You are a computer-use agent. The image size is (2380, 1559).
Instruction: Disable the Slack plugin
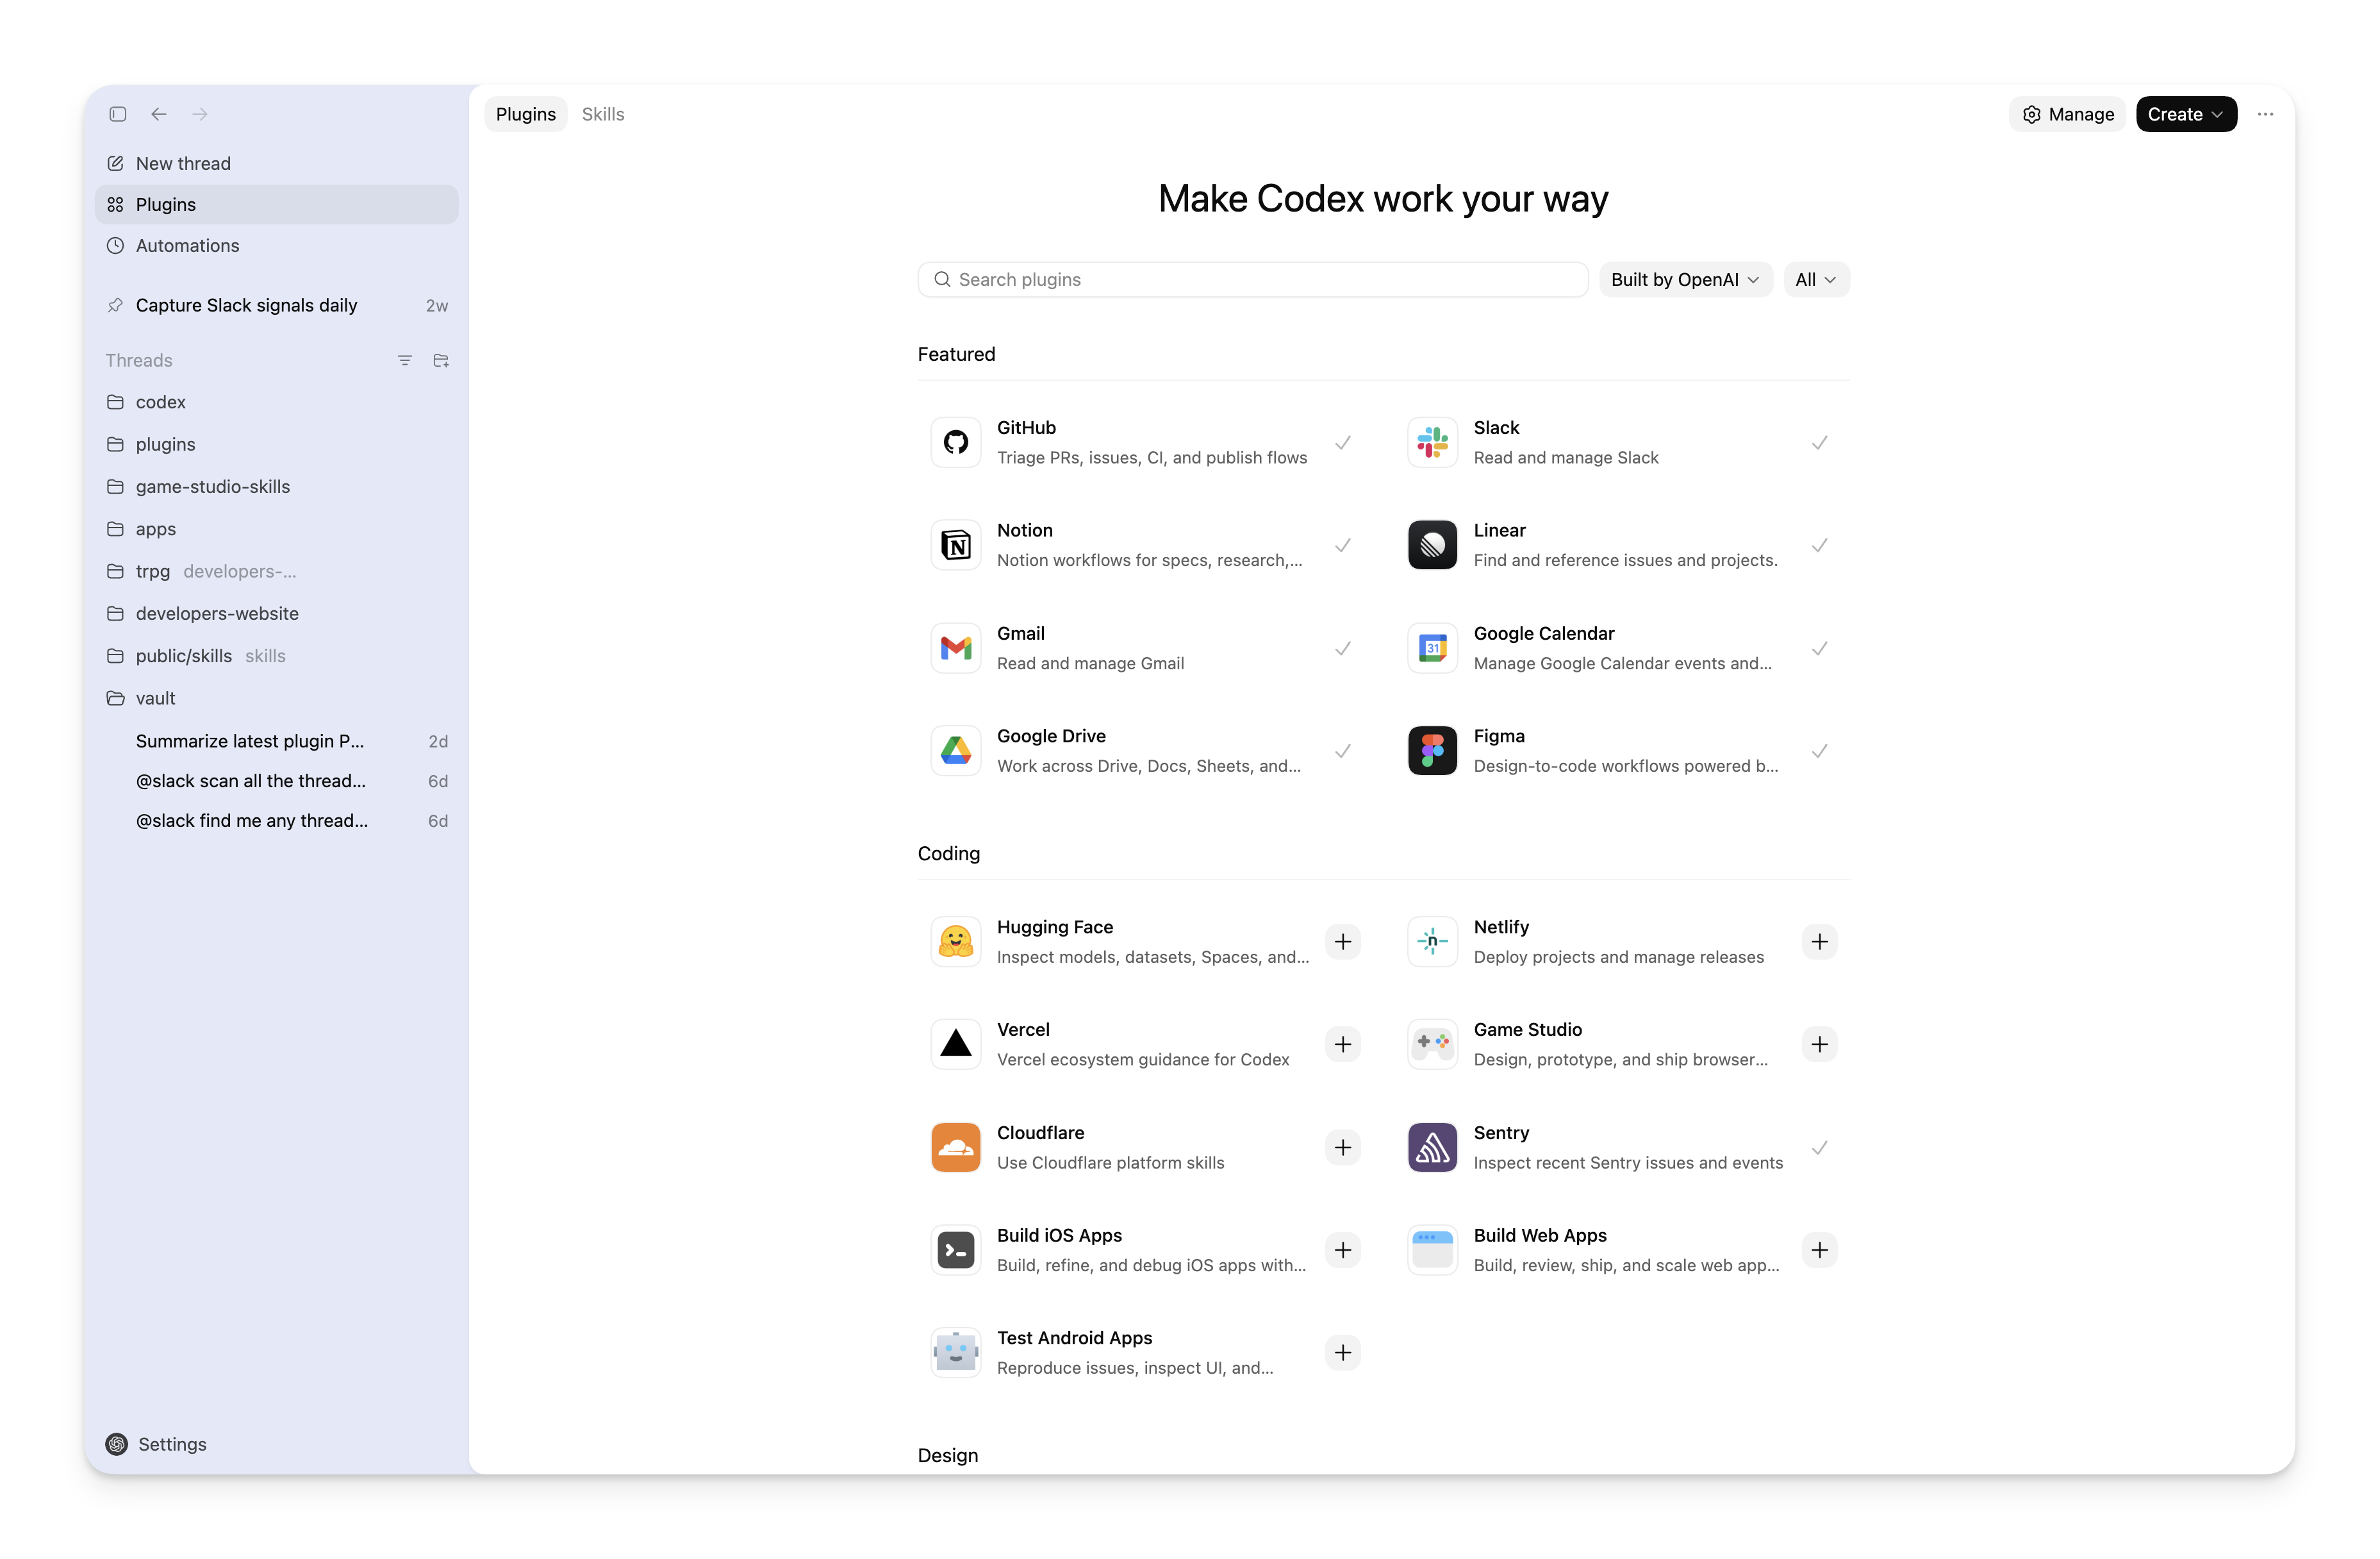[x=1819, y=444]
